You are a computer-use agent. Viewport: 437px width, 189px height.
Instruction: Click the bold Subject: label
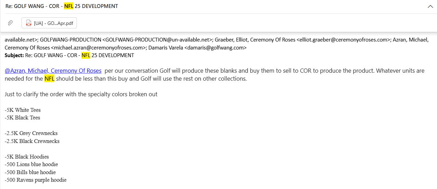14,55
